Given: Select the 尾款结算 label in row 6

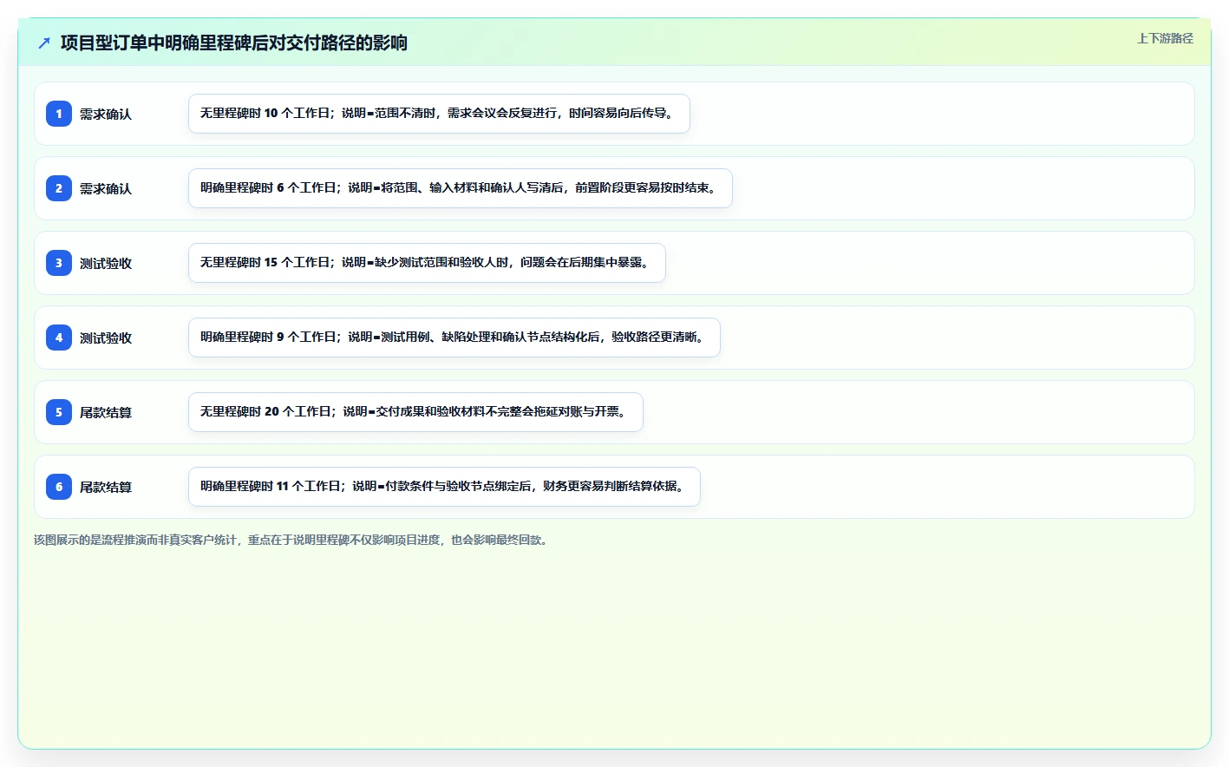Looking at the screenshot, I should tap(106, 488).
